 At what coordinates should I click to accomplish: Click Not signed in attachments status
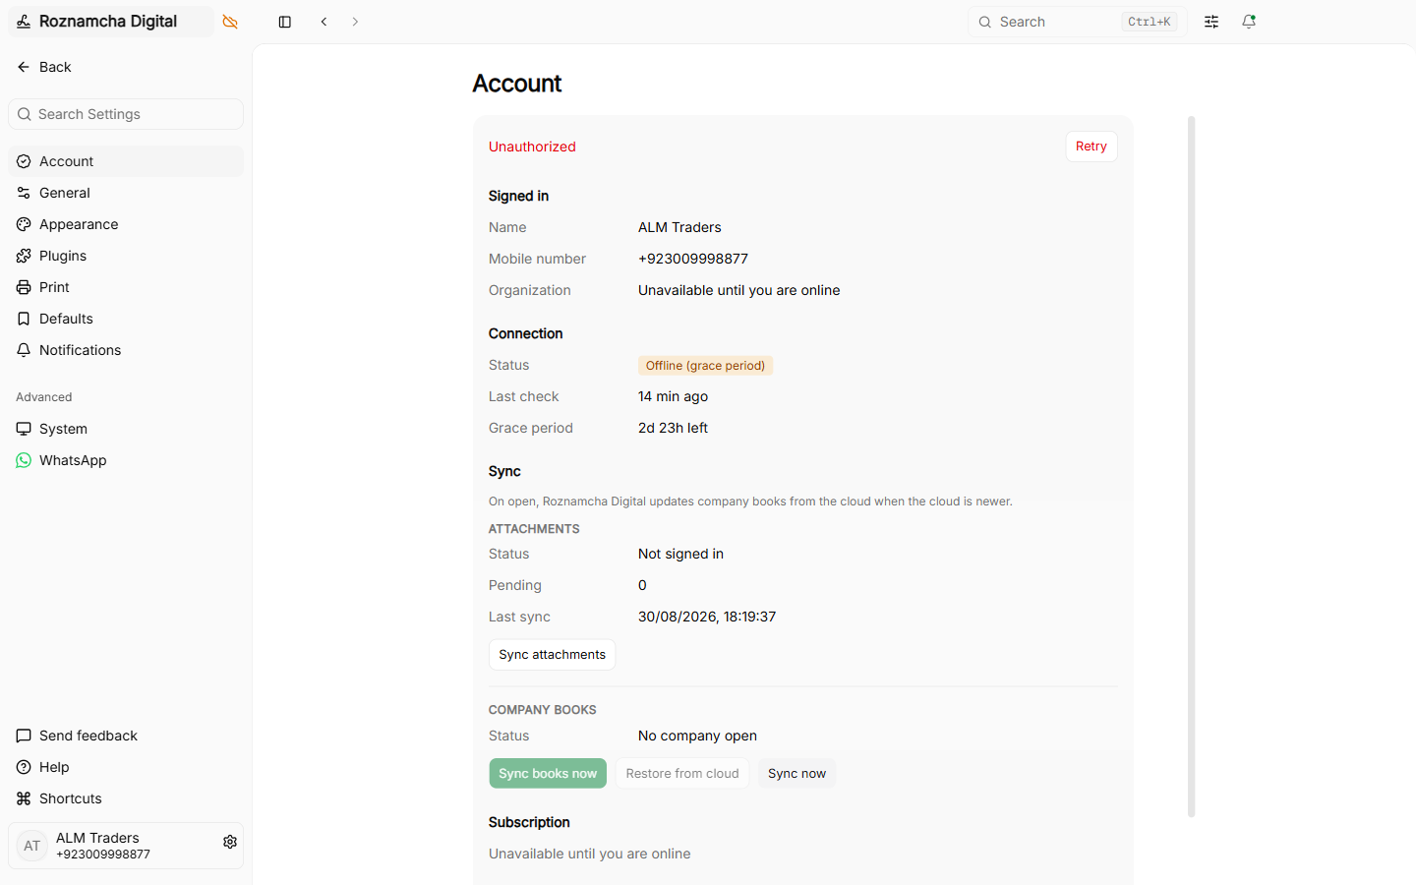coord(680,554)
